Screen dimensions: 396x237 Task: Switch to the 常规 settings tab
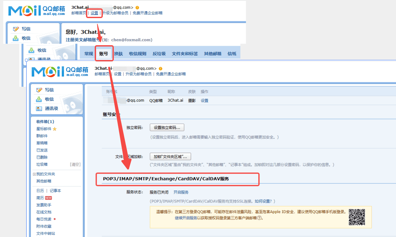click(89, 54)
